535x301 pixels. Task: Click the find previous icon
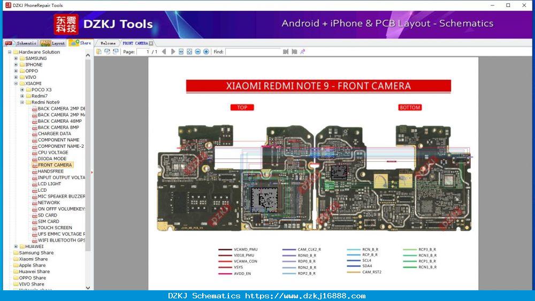tap(286, 51)
